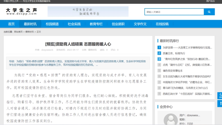Click the blue search magnifier button
Screen dimensions: 222x125
point(209,12)
